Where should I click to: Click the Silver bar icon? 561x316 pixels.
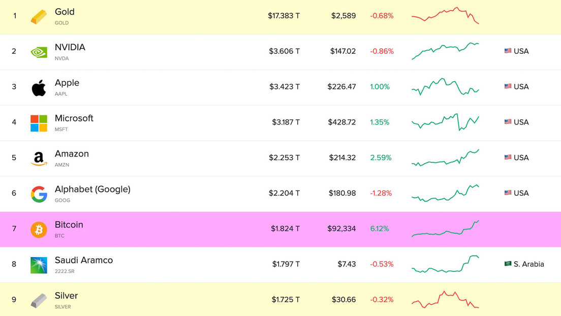tap(39, 300)
